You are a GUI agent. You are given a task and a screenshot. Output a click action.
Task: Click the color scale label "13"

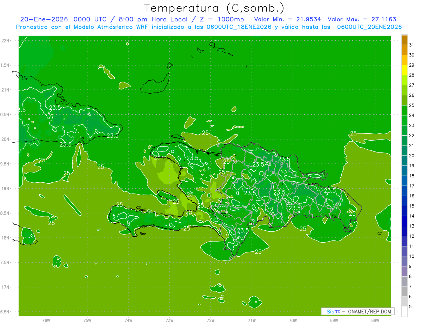coord(412,226)
